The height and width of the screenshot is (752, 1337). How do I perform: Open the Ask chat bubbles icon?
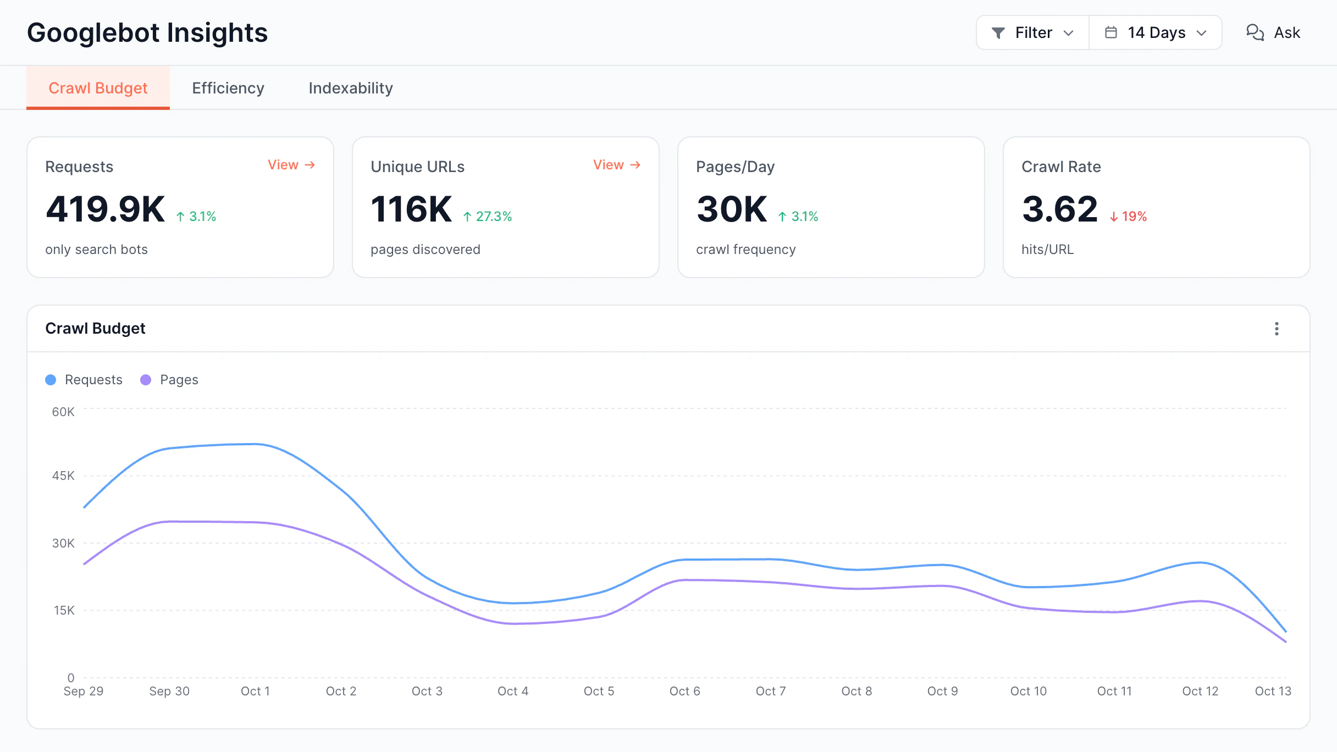pos(1255,32)
